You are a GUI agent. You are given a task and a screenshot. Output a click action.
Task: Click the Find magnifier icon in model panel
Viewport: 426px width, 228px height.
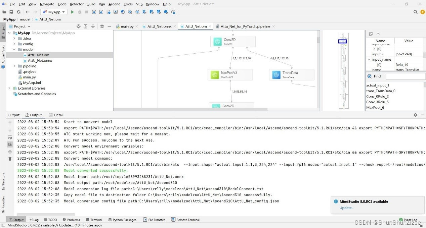tap(370, 76)
